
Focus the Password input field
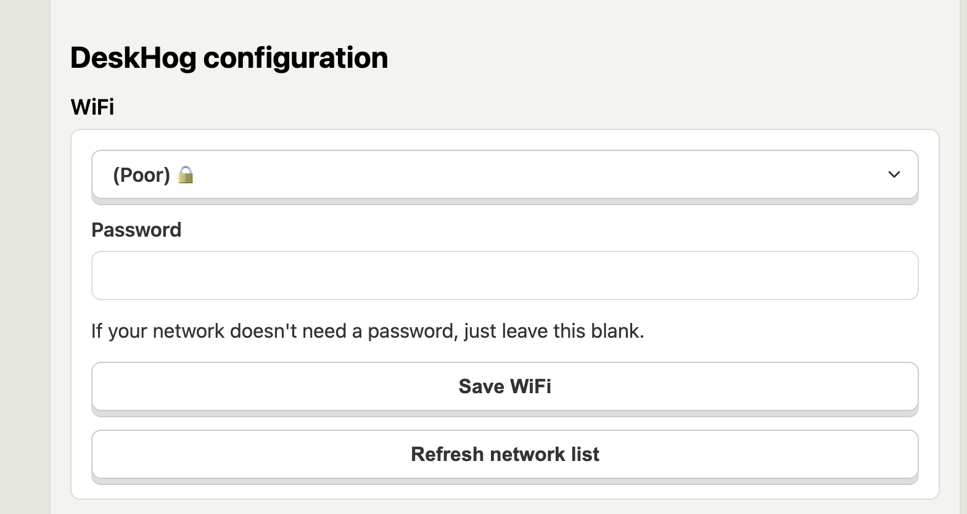point(504,275)
